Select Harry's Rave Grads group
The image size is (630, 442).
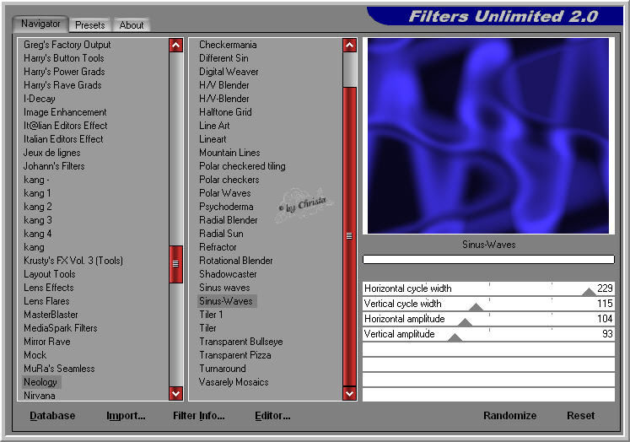[62, 85]
